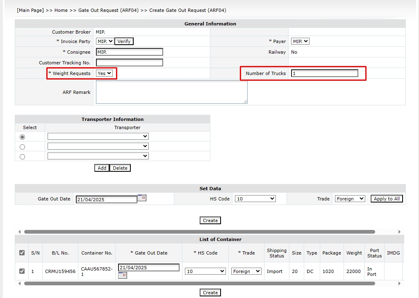419x298 pixels.
Task: Click the Number of Trucks field
Action: [x=324, y=73]
